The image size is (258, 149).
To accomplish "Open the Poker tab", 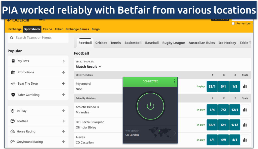I will pyautogui.click(x=59, y=29).
